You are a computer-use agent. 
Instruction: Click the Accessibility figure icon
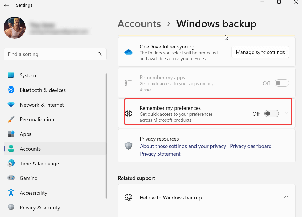click(x=11, y=193)
